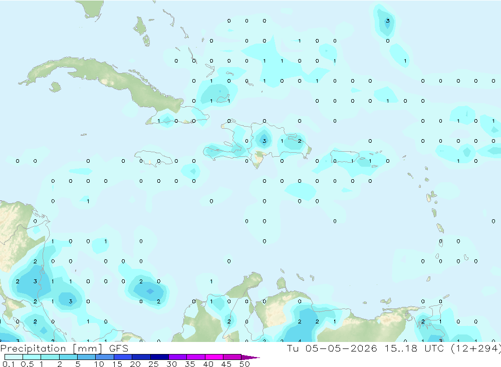Image resolution: width=501 pixels, height=367 pixels.
Task: Click the arrow tip beyond 50 mm
Action: 251,357
